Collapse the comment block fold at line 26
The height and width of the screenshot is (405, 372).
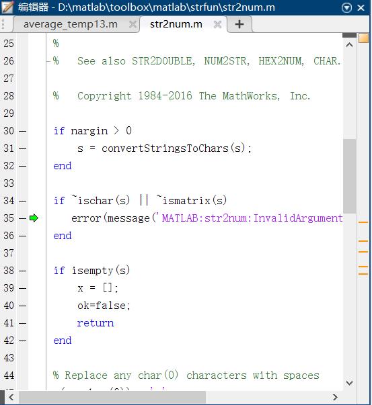click(x=48, y=61)
